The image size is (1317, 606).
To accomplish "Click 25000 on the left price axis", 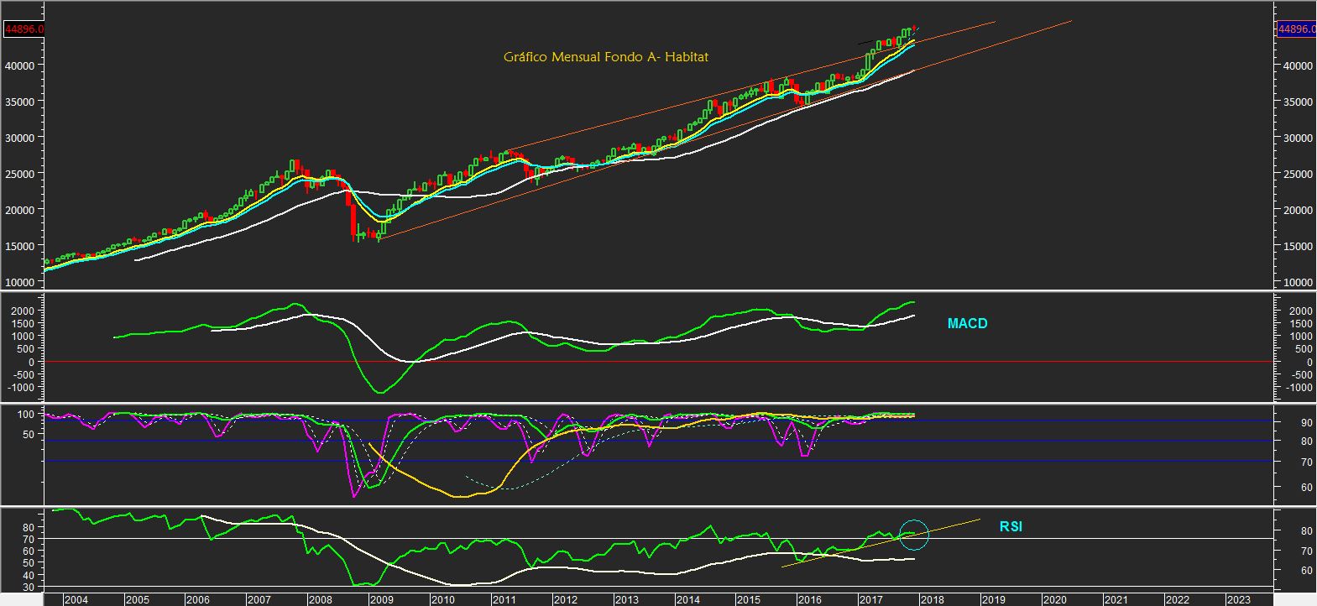I will pyautogui.click(x=21, y=174).
